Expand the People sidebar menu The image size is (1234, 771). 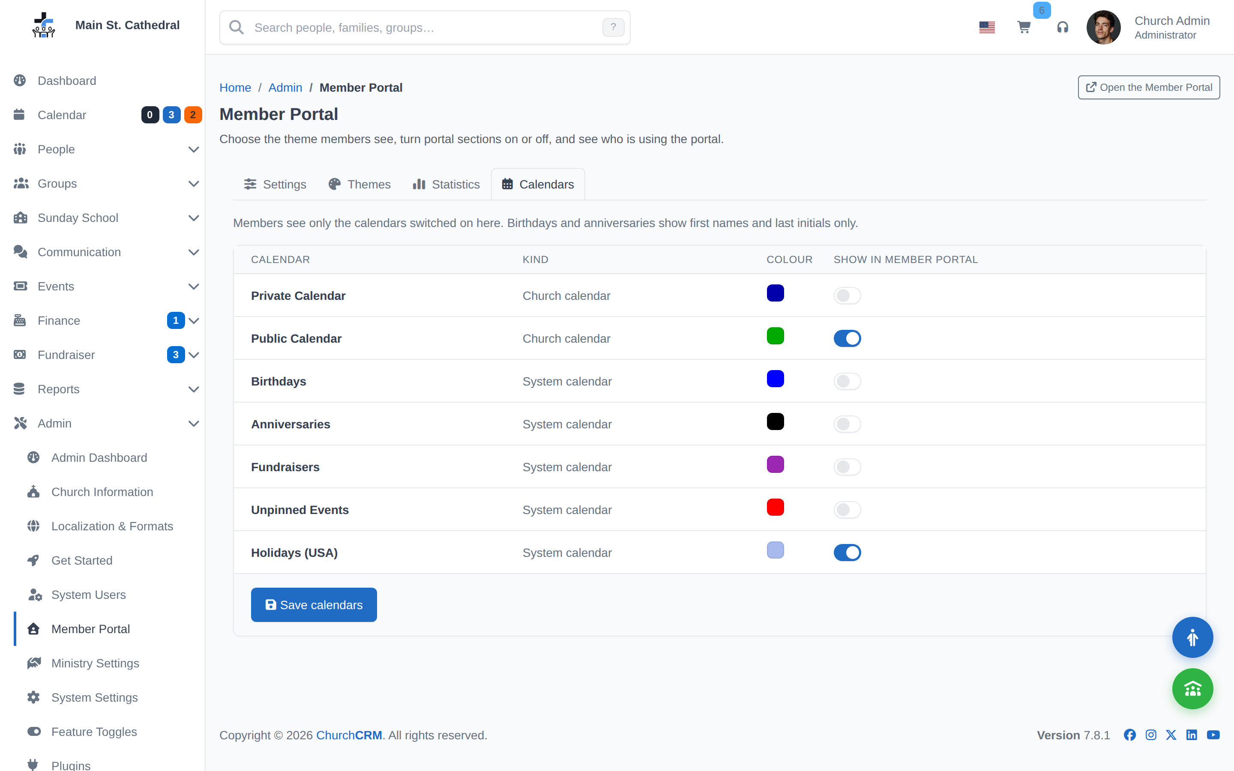pos(194,149)
